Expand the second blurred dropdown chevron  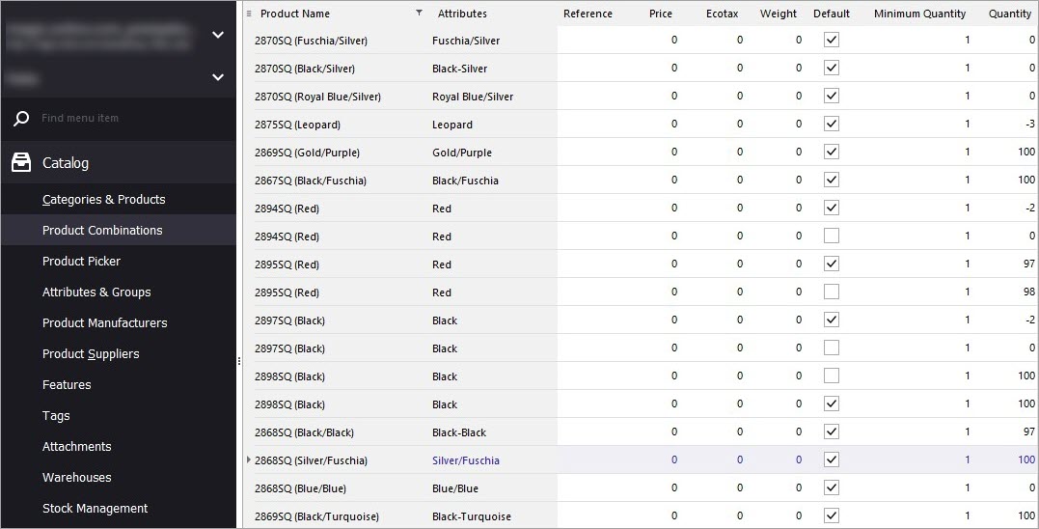pos(217,77)
